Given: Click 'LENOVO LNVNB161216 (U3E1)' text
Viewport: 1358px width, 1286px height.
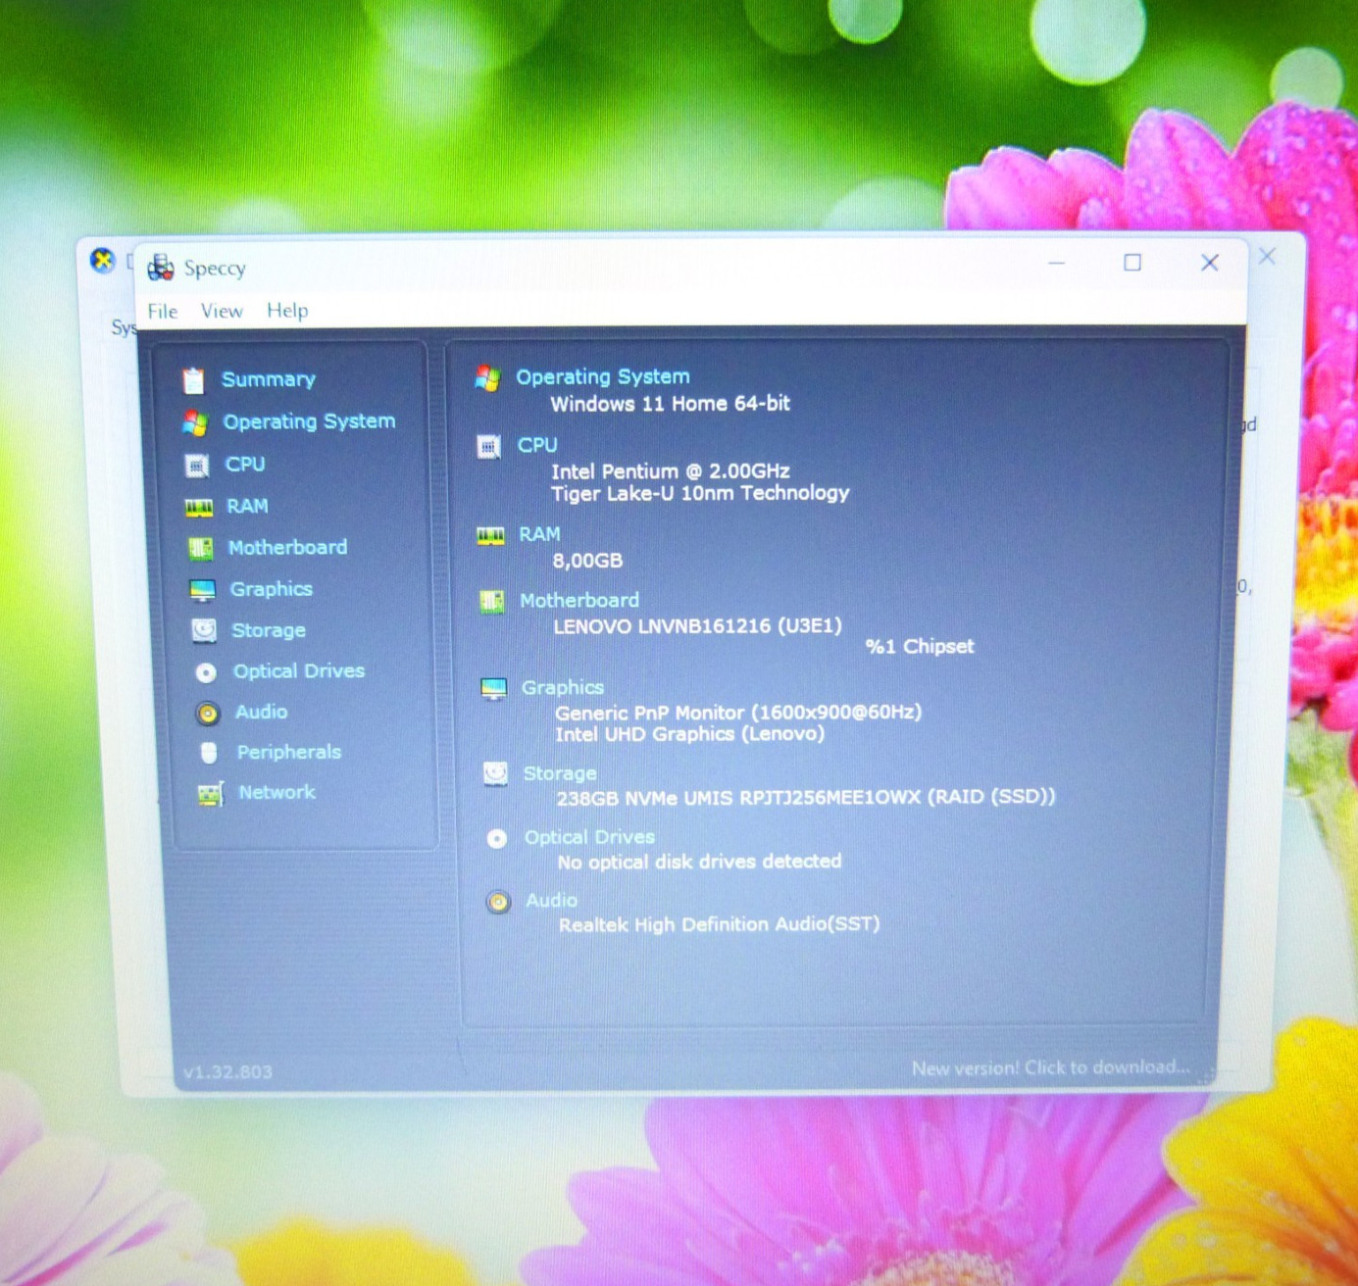Looking at the screenshot, I should [x=698, y=625].
